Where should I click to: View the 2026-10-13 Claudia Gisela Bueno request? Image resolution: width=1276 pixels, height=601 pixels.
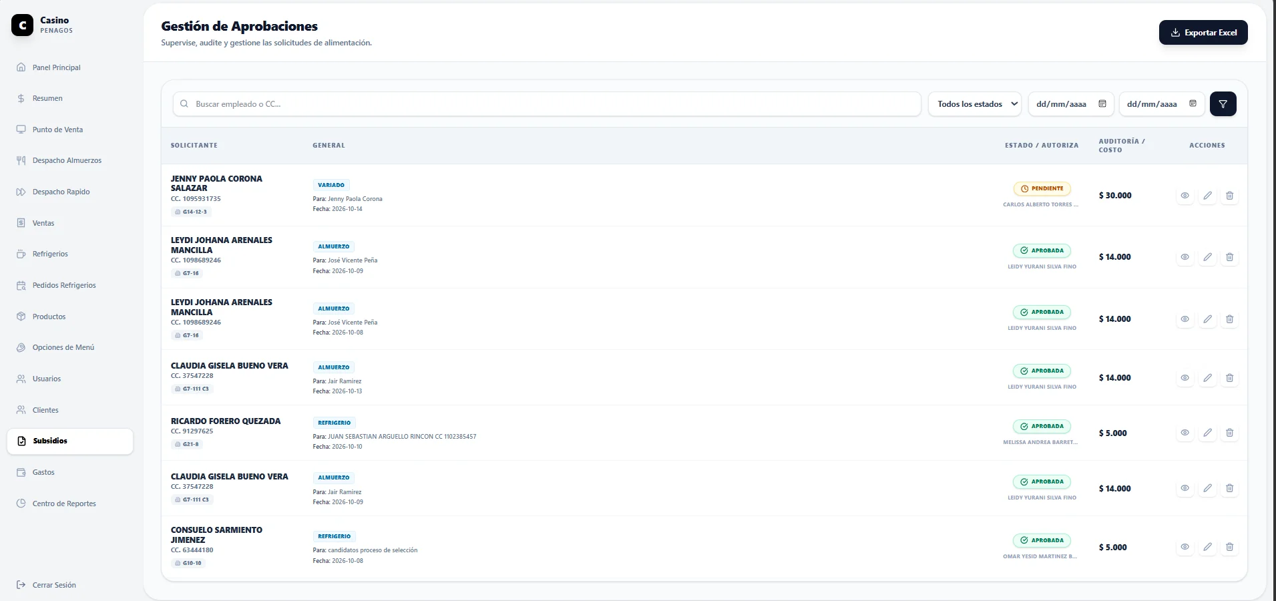pos(1185,378)
